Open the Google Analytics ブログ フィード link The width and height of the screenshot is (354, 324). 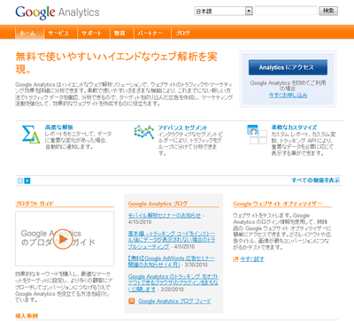[x=175, y=301]
